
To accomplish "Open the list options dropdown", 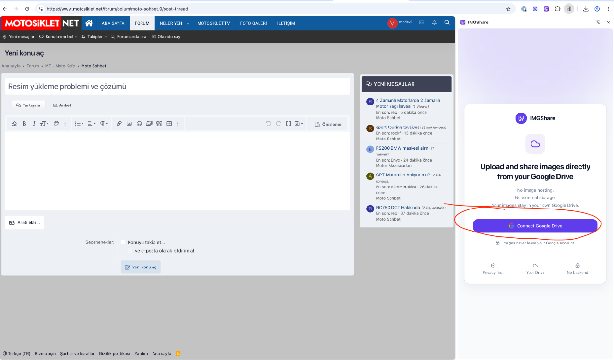I will pyautogui.click(x=79, y=124).
